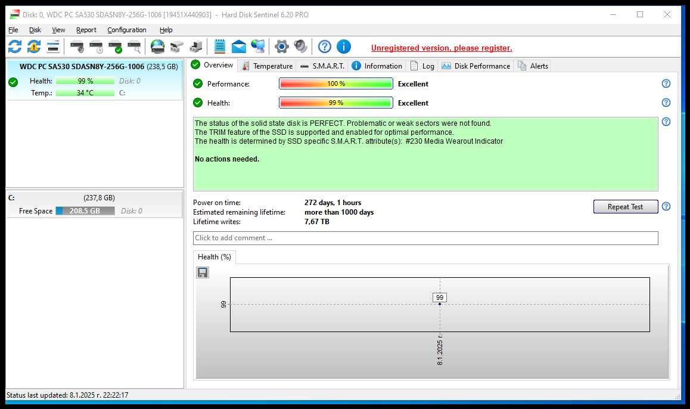Click the No actions needed. text
This screenshot has width=690, height=409.
coord(227,159)
